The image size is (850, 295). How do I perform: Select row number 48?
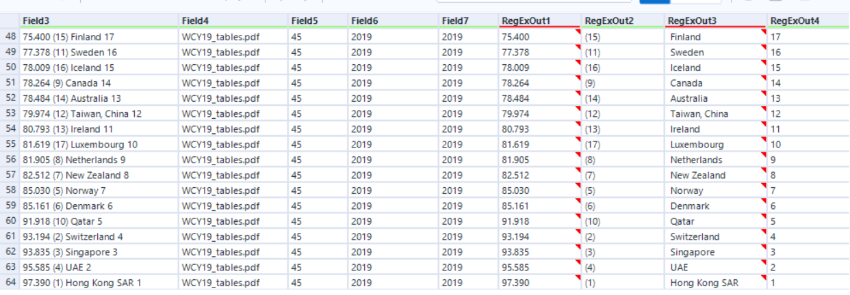pyautogui.click(x=10, y=37)
